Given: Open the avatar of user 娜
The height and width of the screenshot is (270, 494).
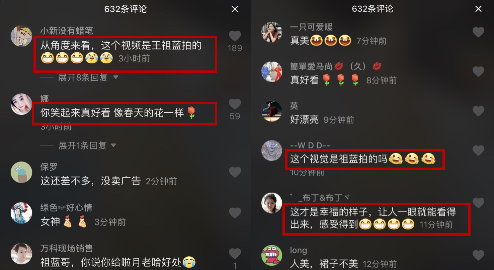Looking at the screenshot, I should coord(21,104).
